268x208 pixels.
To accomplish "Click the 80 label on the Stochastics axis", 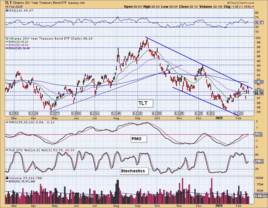I will (x=257, y=155).
